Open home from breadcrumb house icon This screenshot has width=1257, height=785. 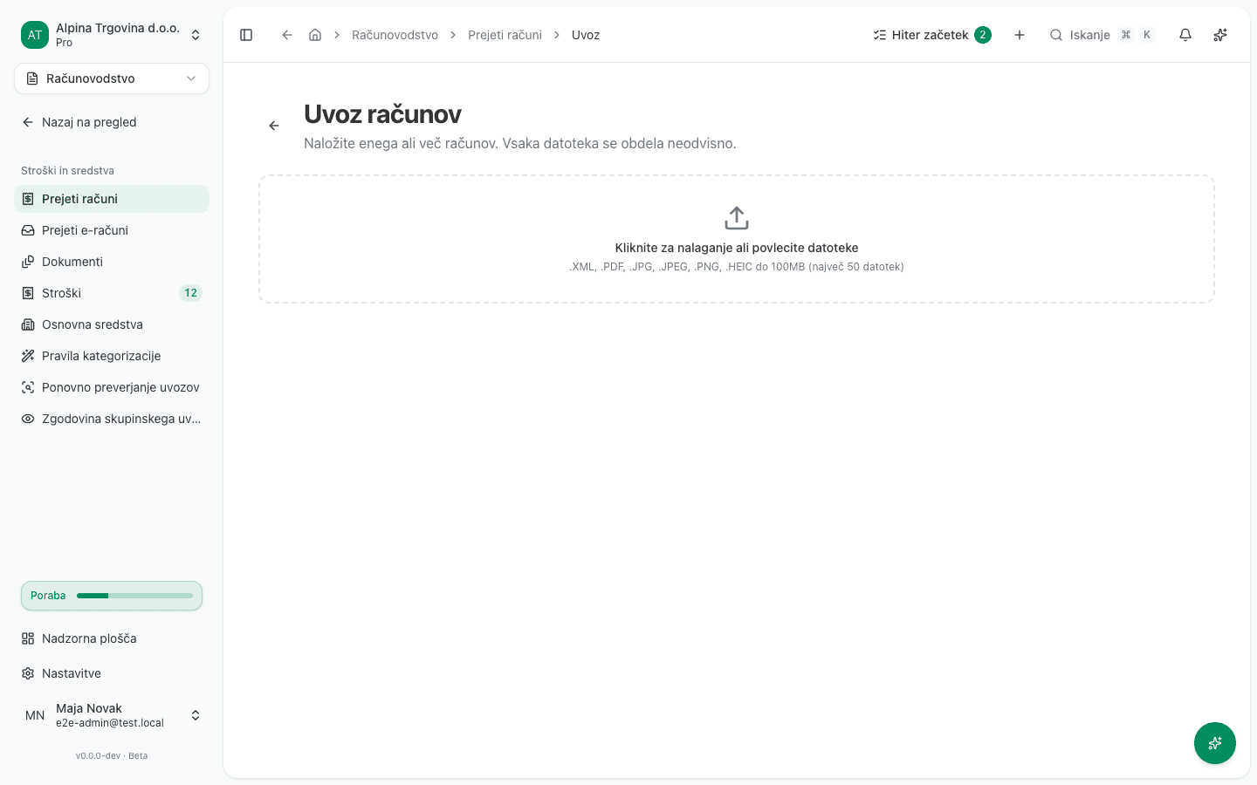coord(315,35)
